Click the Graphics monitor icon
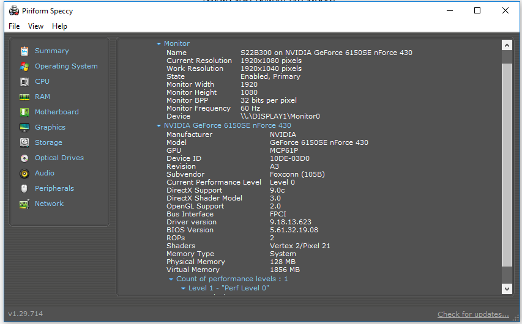522x324 pixels. point(24,127)
